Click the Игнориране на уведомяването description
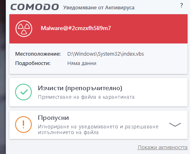The image size is (190, 154). 98,130
